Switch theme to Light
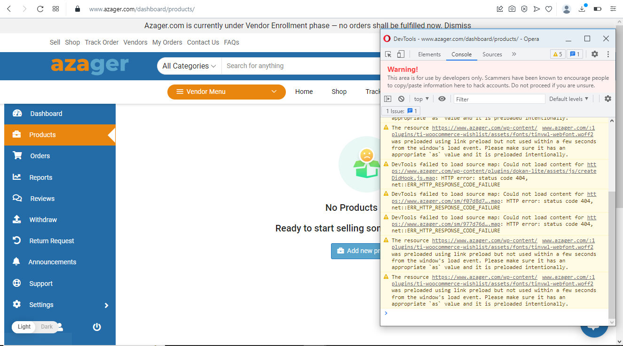 24,327
